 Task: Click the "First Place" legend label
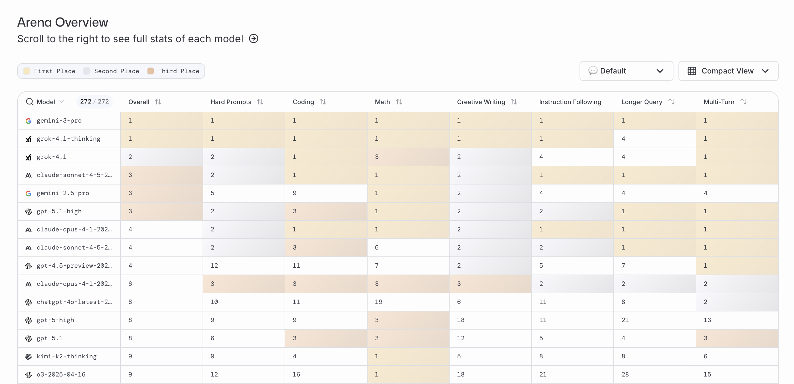(x=55, y=71)
